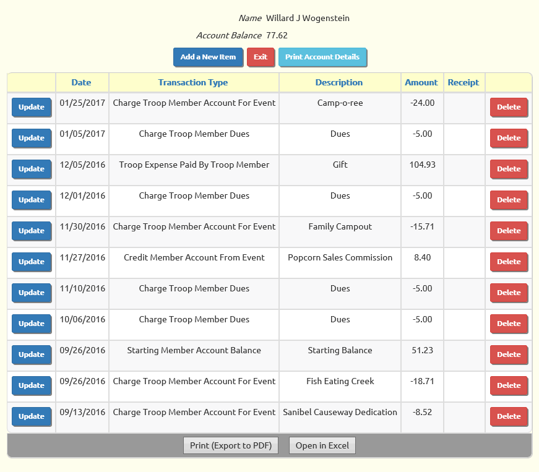Sort by the Description column header
539x472 pixels.
[x=339, y=82]
